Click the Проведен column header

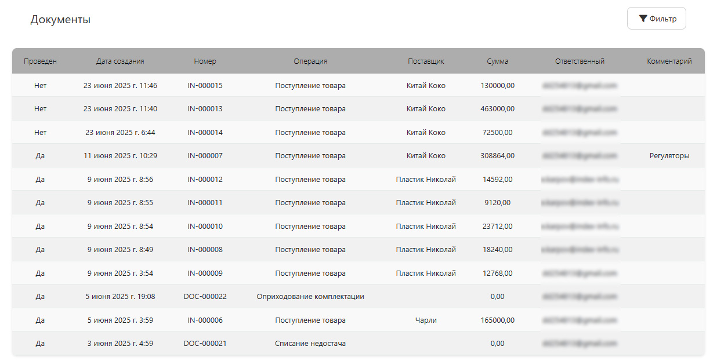coord(40,61)
